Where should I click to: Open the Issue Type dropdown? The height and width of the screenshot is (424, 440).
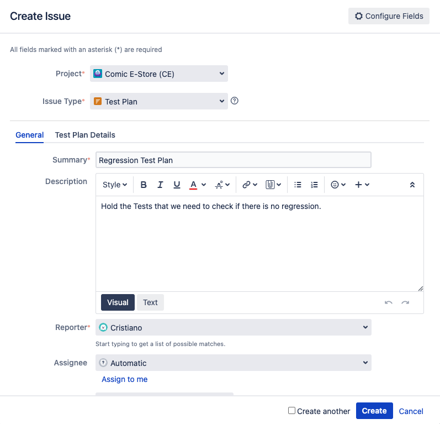tap(159, 101)
